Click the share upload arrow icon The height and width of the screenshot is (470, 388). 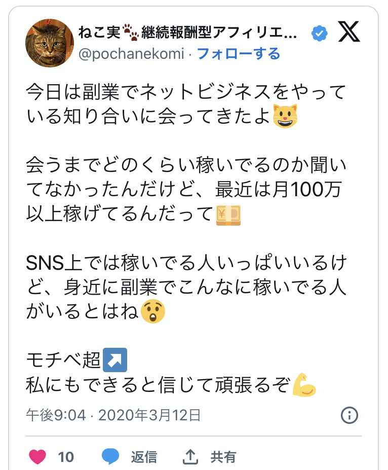[190, 457]
